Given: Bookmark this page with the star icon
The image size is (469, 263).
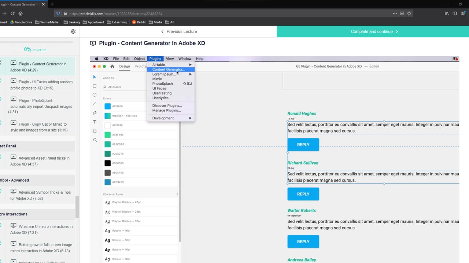Looking at the screenshot, I should pyautogui.click(x=409, y=14).
